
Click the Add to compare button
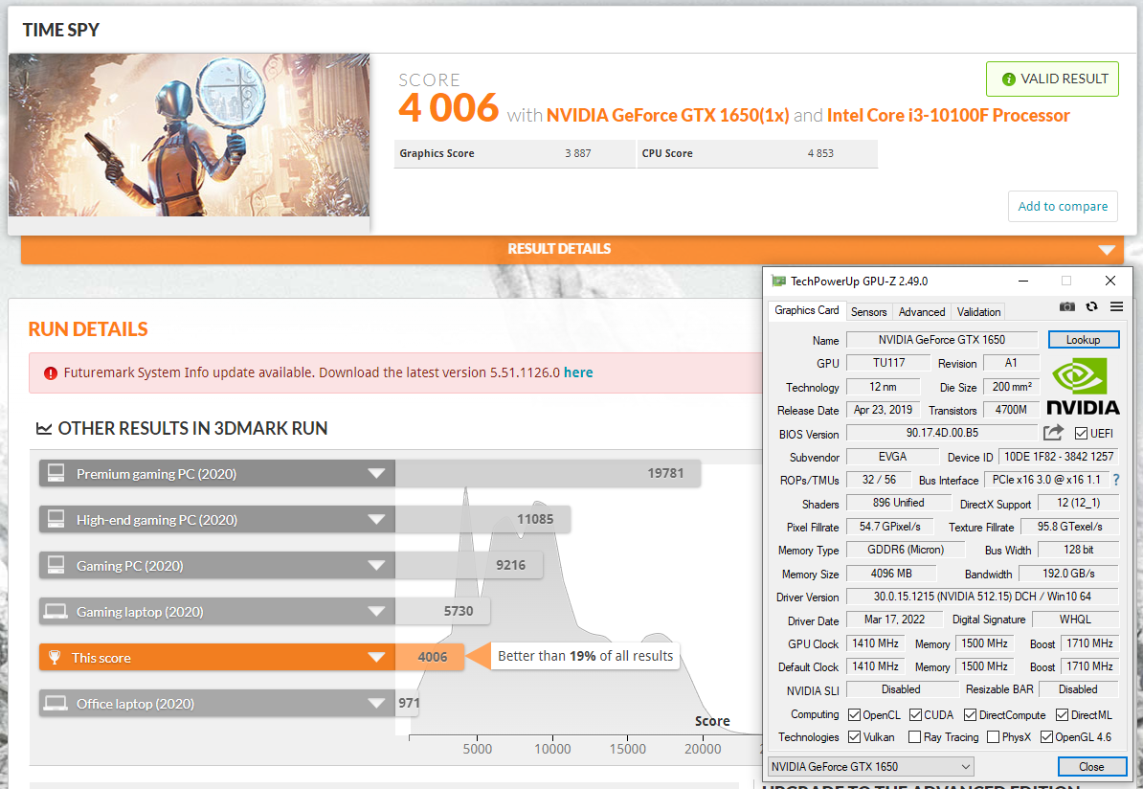1063,206
